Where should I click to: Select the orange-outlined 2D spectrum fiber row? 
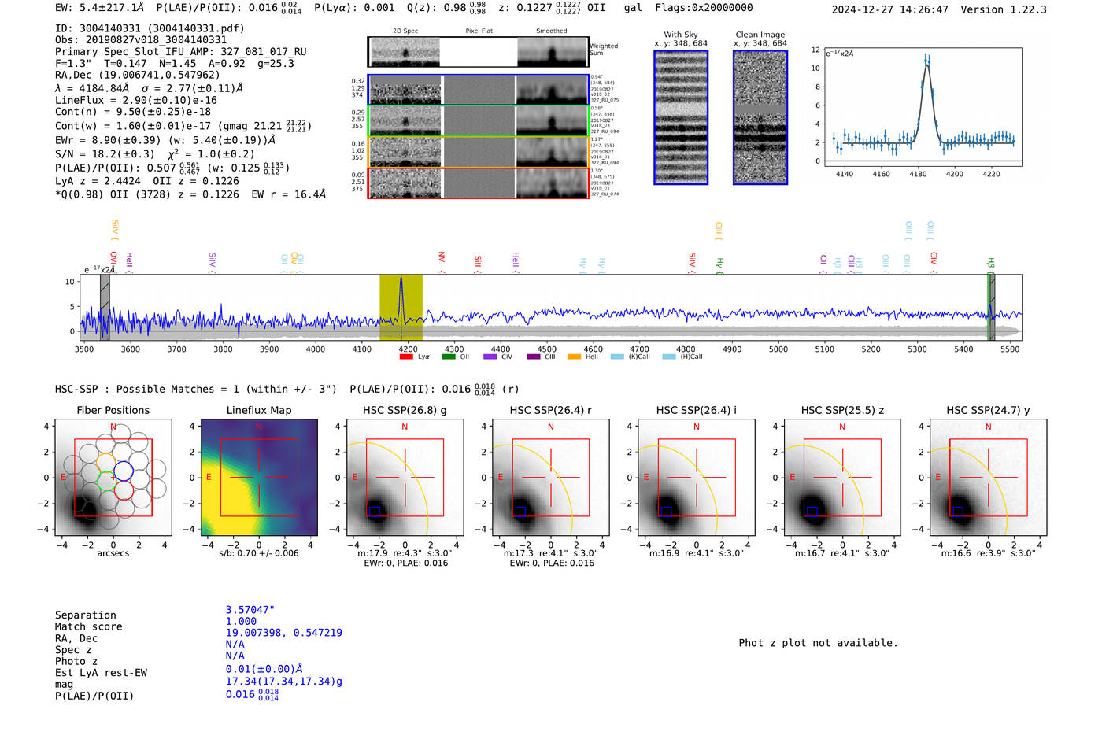click(479, 152)
